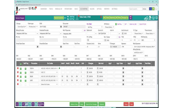Click the Balance View button
Viewport: 173px width, 108px height.
pos(74,104)
